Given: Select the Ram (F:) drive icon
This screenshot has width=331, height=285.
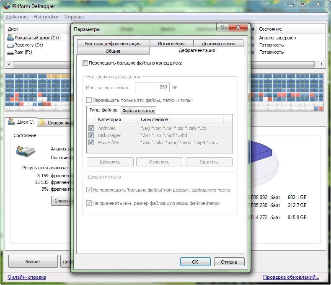Looking at the screenshot, I should pyautogui.click(x=10, y=52).
